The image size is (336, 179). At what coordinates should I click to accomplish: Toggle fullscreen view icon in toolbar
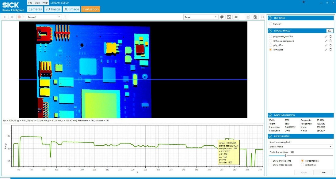click(x=262, y=17)
